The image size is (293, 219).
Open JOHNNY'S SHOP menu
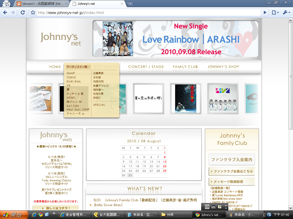pyautogui.click(x=223, y=67)
